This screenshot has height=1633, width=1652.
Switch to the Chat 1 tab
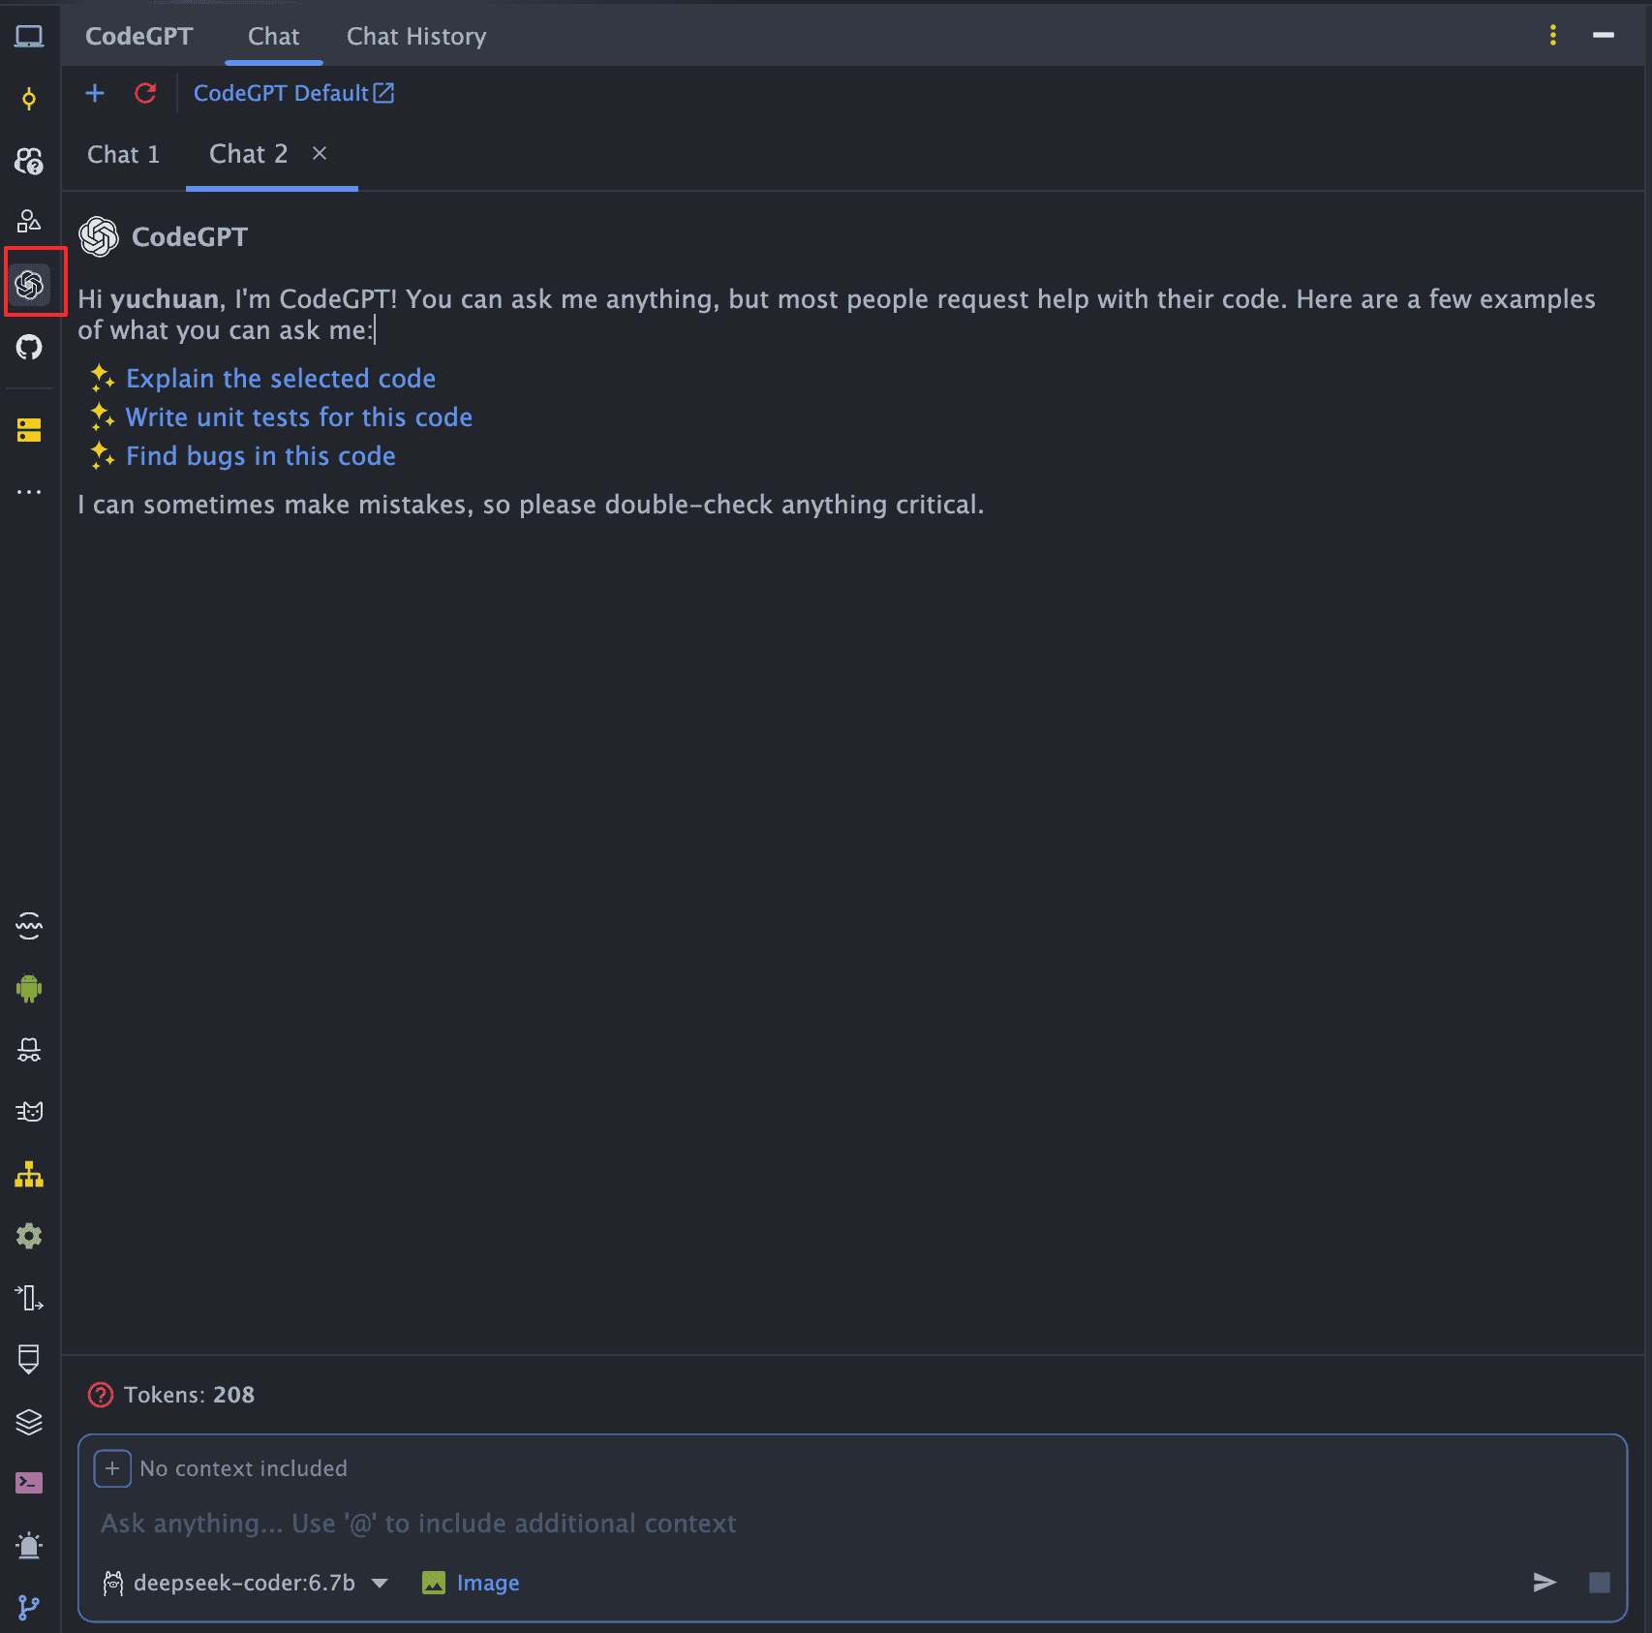[123, 155]
